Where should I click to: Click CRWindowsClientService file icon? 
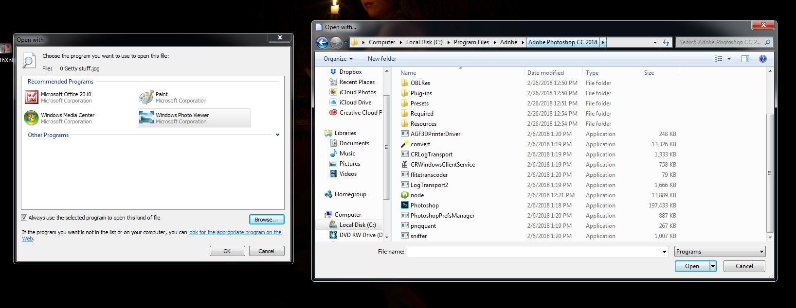point(404,164)
